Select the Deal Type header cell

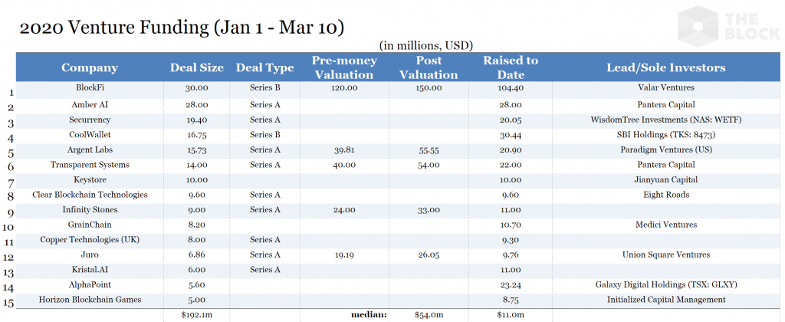[265, 67]
